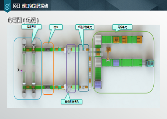Screen dimensions: 167x119
Task: Click the callout label above the orange box
Action: coord(56,27)
